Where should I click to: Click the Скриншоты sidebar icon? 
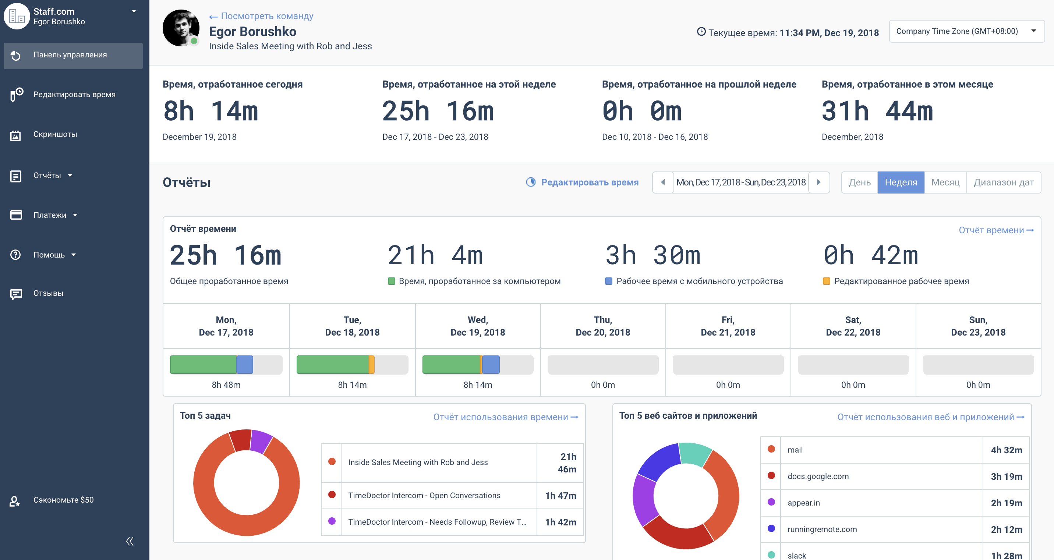[x=15, y=135]
